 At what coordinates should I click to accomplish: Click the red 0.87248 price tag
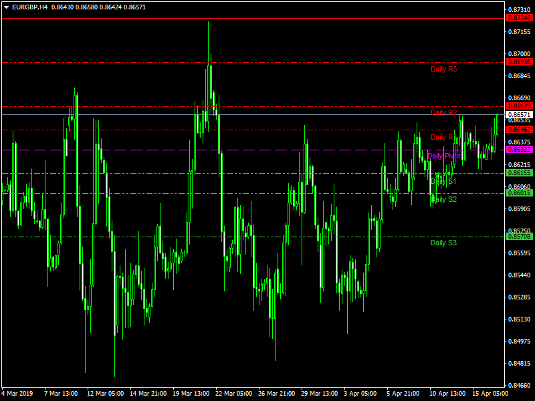point(519,18)
